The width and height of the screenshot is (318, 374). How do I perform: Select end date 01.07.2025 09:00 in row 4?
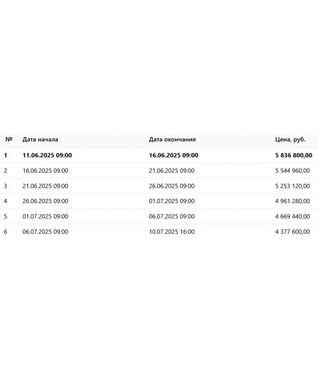click(x=171, y=201)
